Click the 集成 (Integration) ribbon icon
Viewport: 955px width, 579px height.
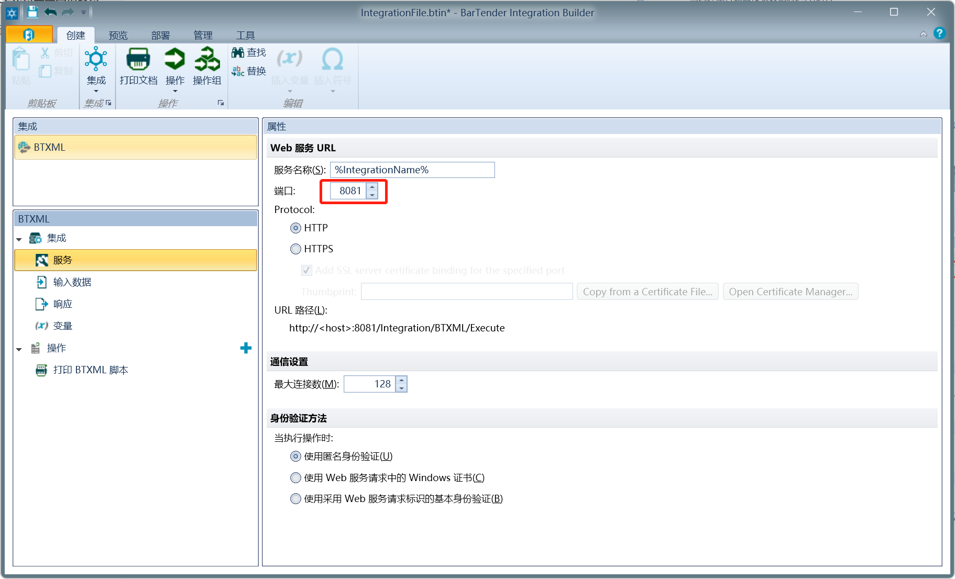click(x=96, y=59)
